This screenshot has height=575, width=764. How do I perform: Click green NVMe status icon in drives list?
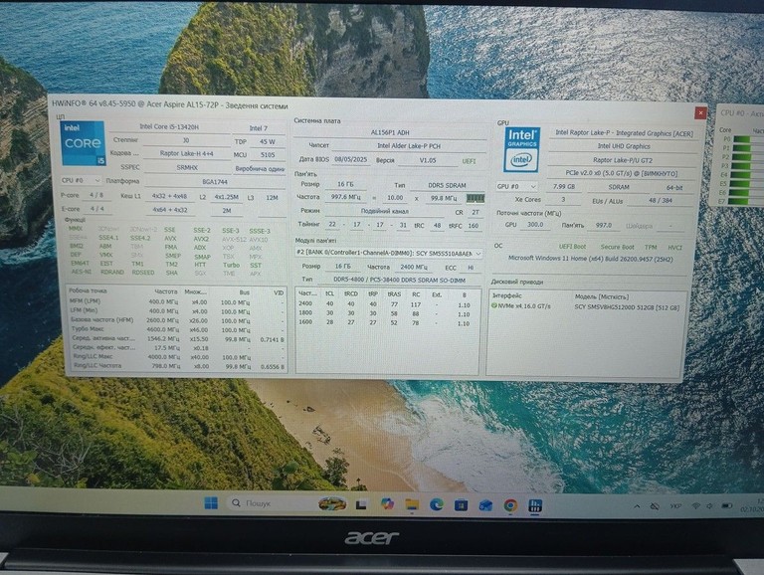click(493, 306)
